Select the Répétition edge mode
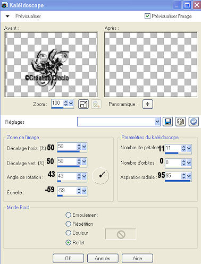This screenshot has width=201, height=264. point(68,224)
